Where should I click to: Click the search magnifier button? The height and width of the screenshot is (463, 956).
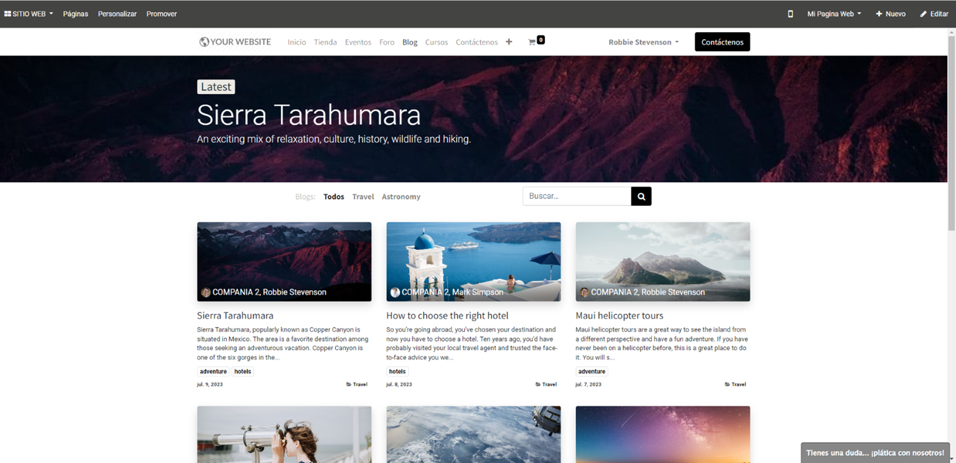(x=641, y=197)
